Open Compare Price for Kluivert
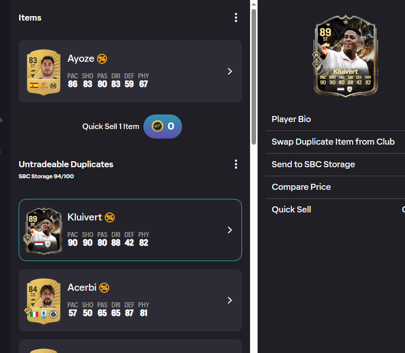Screen dimensions: 405x353 (301, 187)
